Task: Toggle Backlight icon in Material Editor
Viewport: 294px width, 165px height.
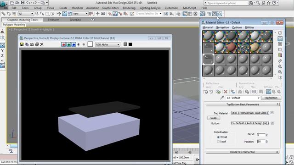Action: coord(280,38)
